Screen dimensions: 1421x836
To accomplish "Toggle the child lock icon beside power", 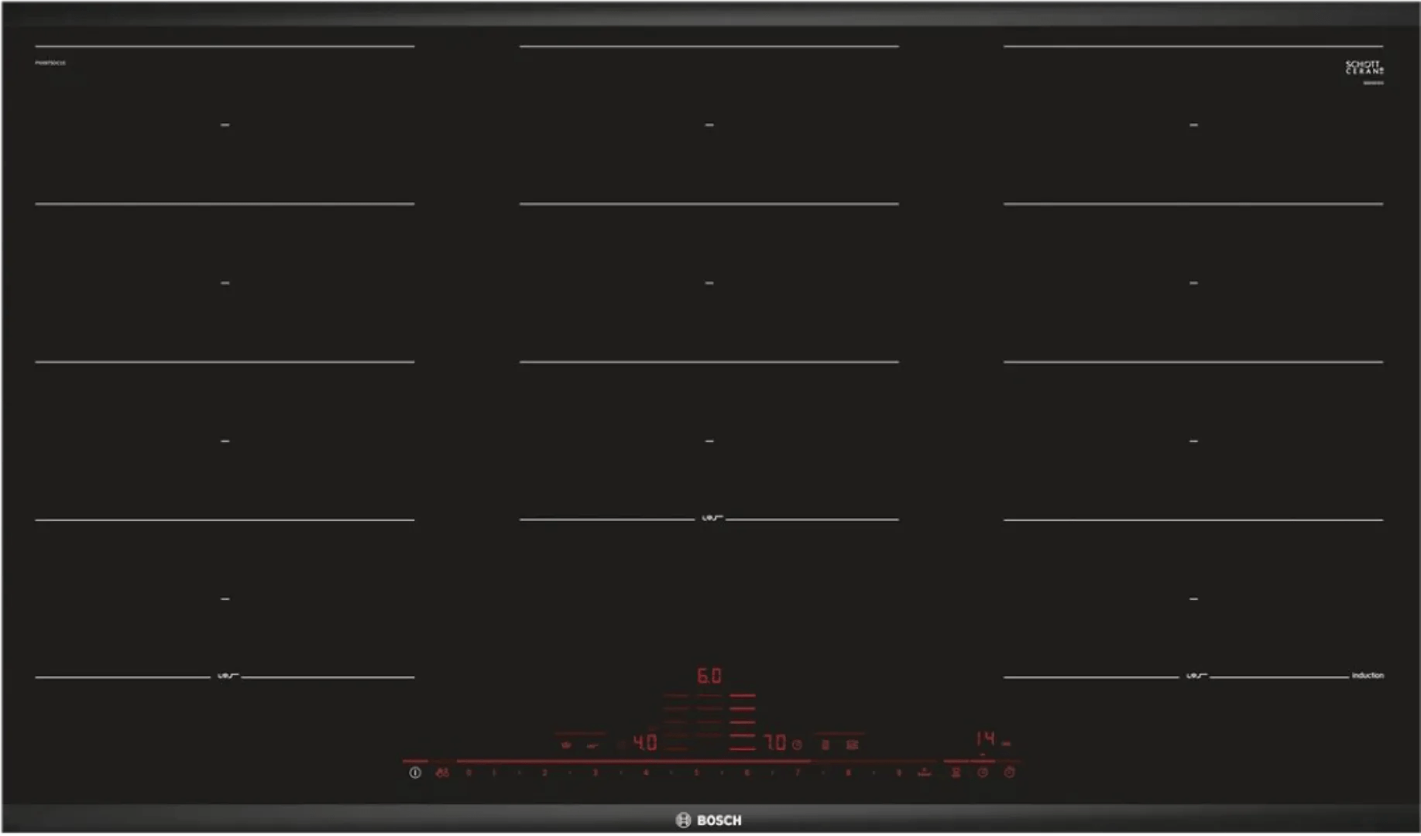I will coord(442,773).
